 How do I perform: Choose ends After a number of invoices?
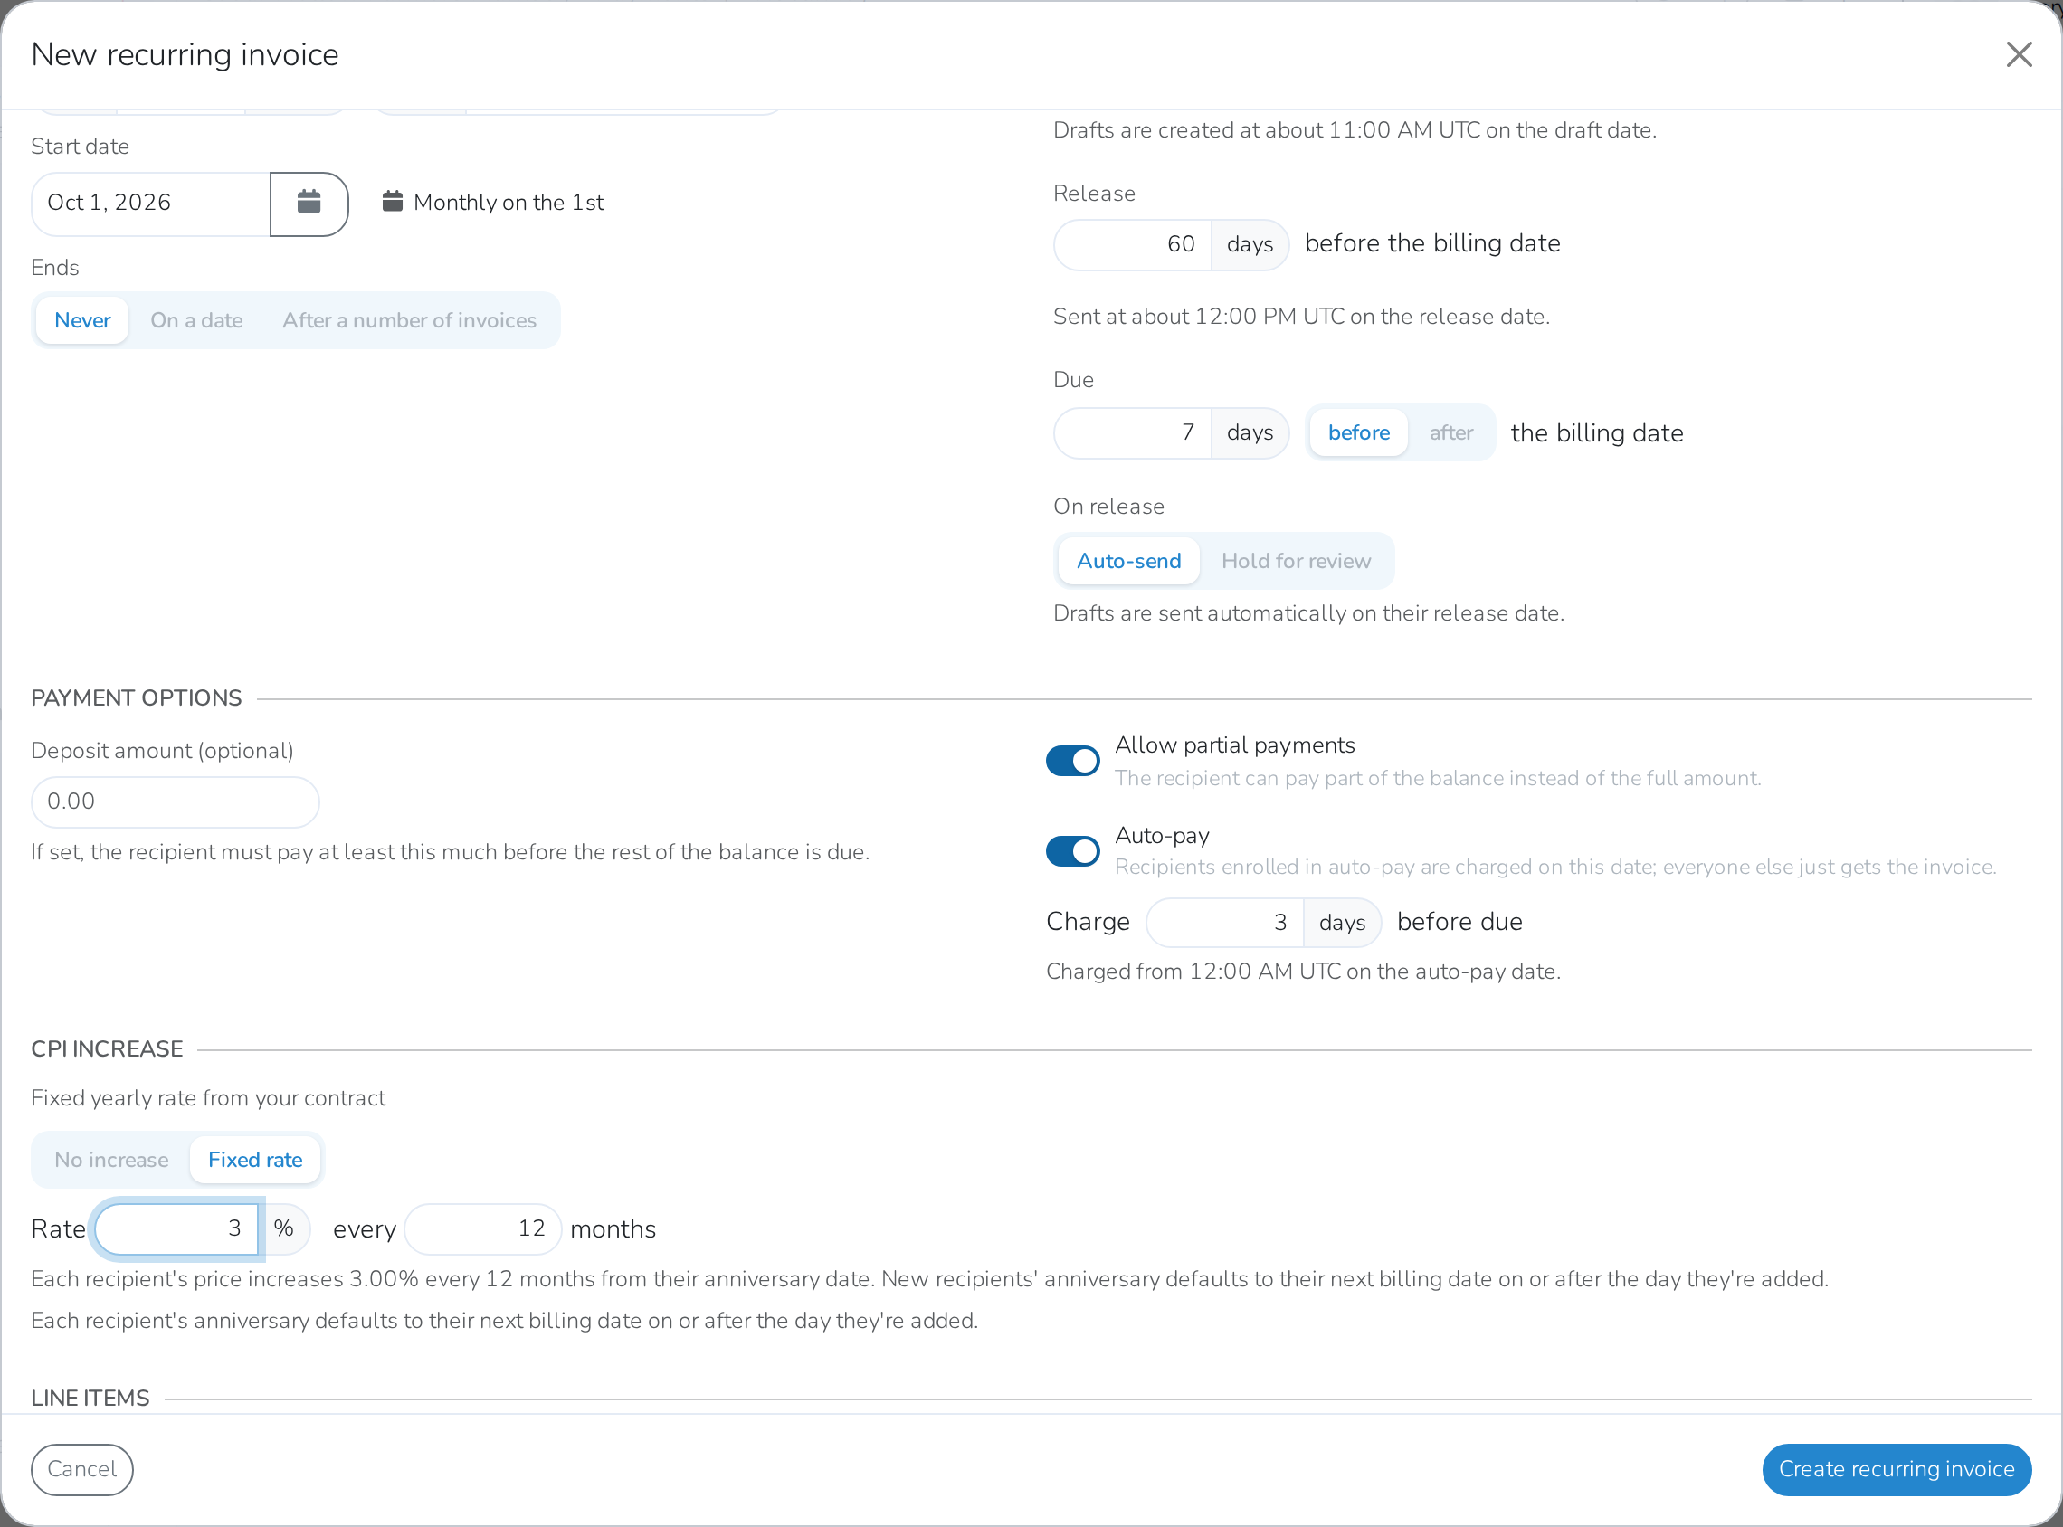410,321
